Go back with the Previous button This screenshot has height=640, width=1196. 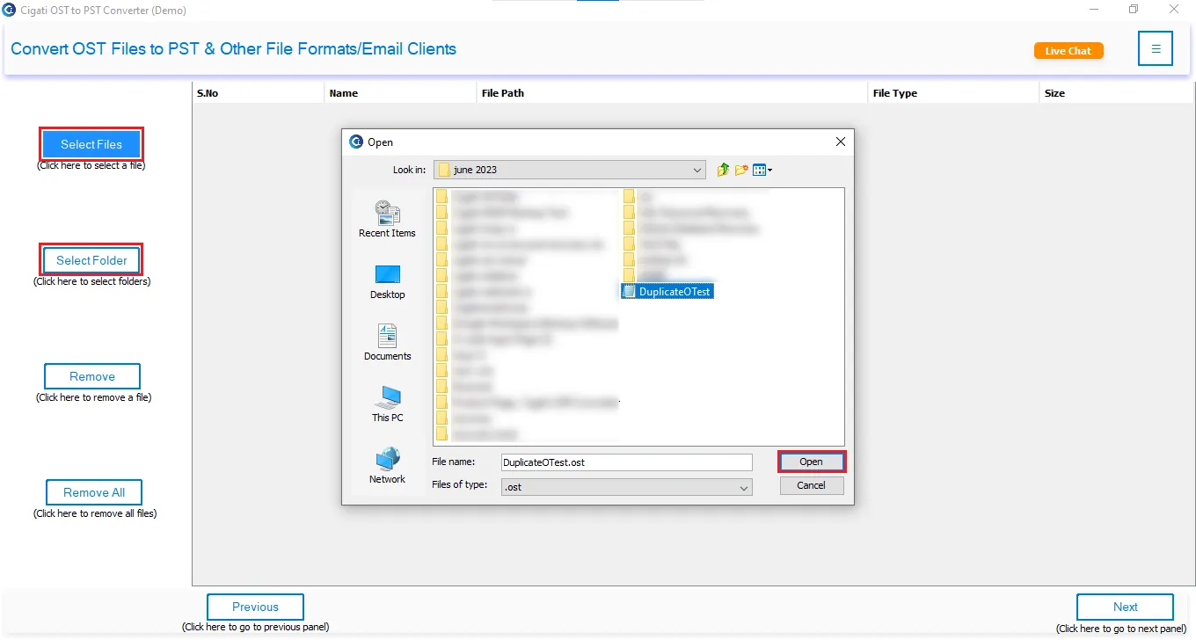[x=255, y=607]
